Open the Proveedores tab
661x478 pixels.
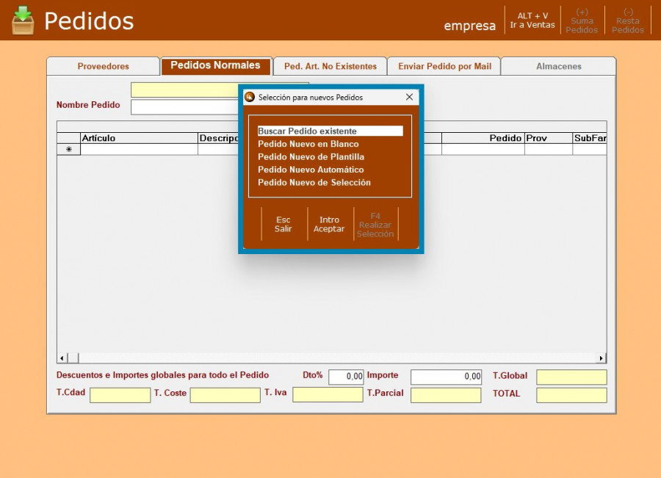click(103, 66)
